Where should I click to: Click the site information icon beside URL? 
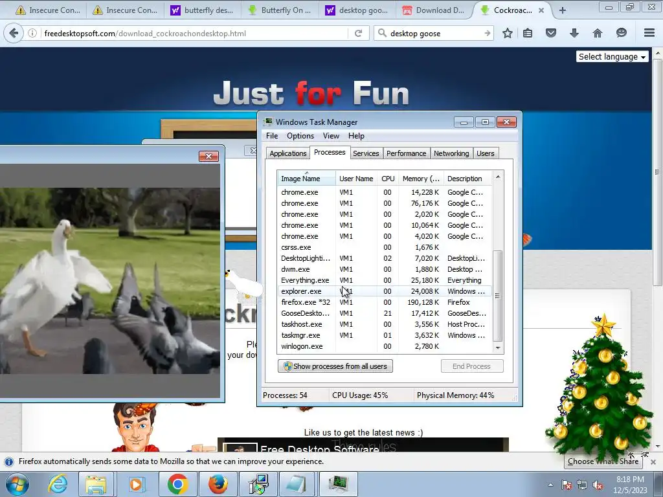(x=32, y=33)
